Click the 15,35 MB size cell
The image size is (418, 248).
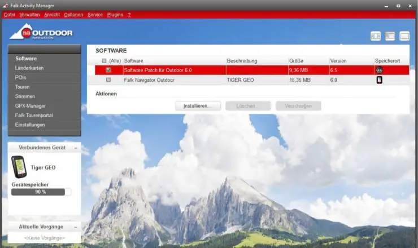tap(299, 80)
